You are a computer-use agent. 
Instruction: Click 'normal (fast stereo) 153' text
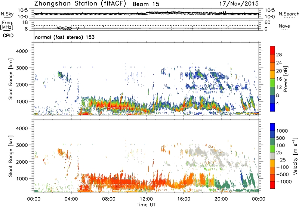65,37
